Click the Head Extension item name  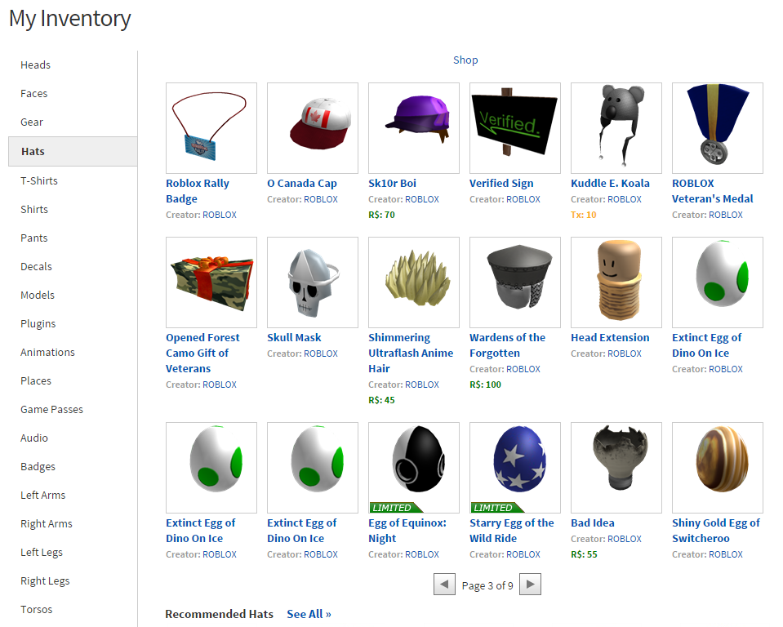coord(610,337)
